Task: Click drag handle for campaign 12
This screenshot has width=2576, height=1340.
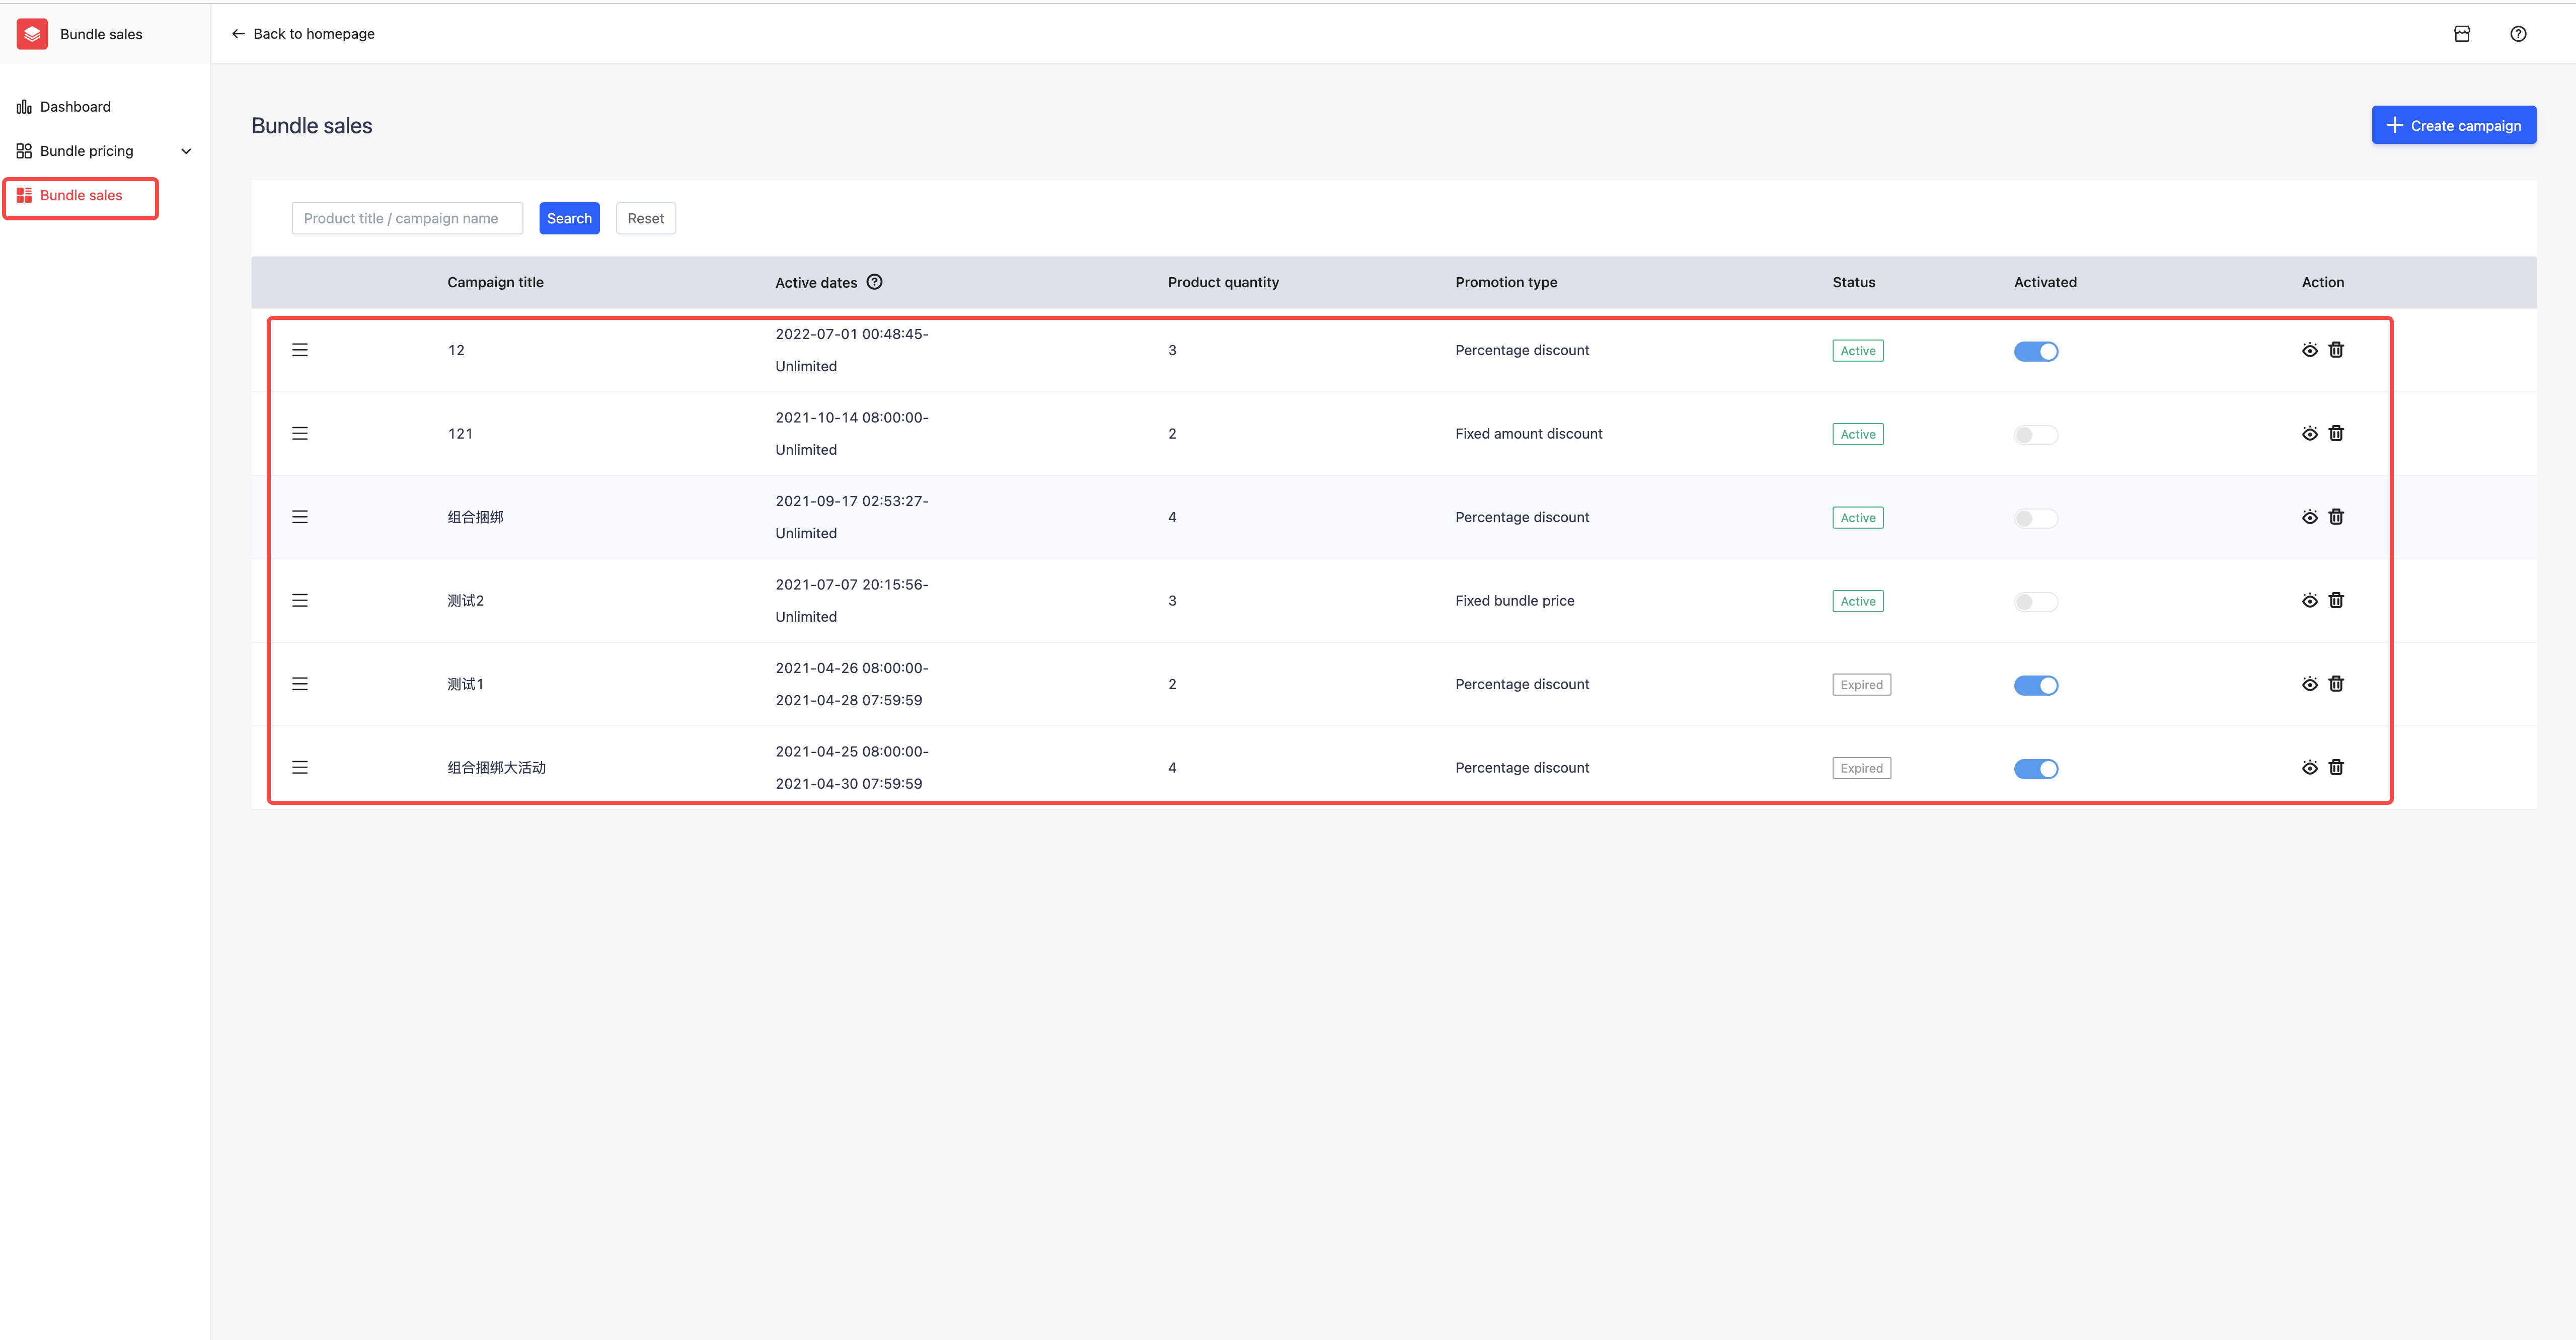Action: 300,350
